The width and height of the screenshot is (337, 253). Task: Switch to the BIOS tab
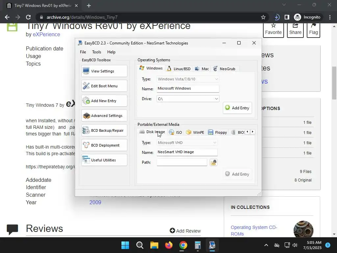pos(238,132)
